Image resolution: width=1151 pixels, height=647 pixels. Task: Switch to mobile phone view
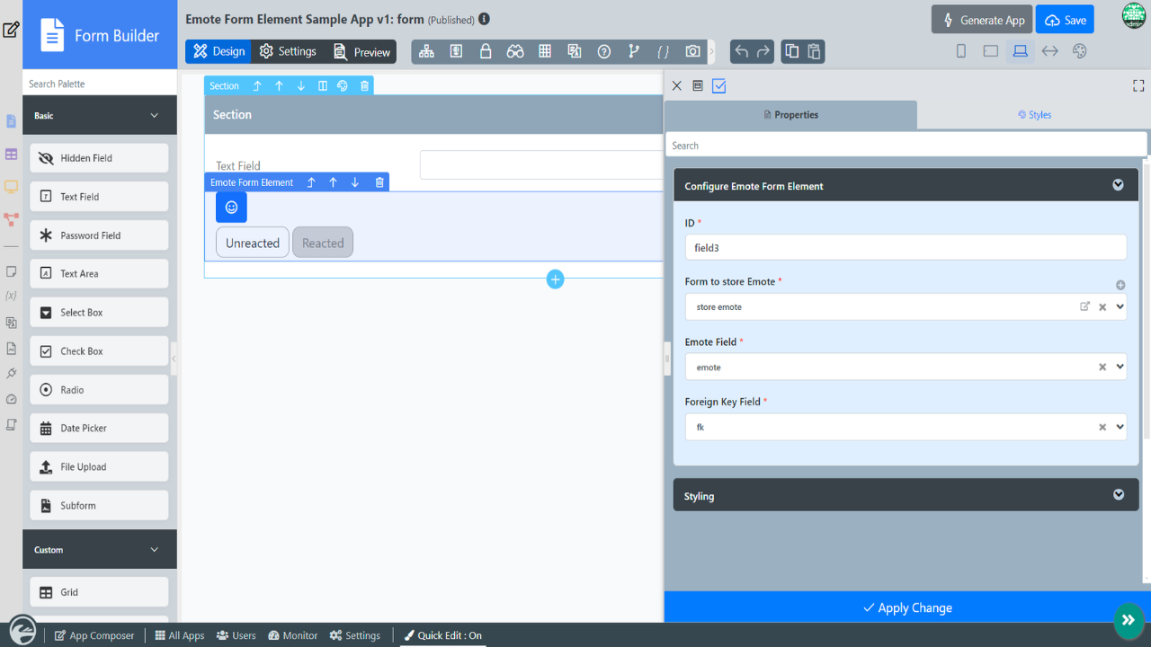tap(961, 51)
